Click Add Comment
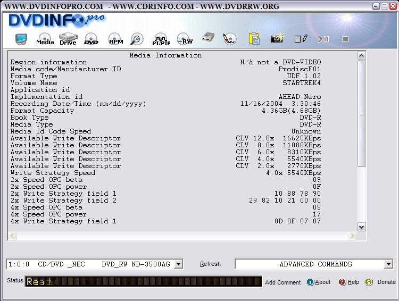 [x=282, y=282]
